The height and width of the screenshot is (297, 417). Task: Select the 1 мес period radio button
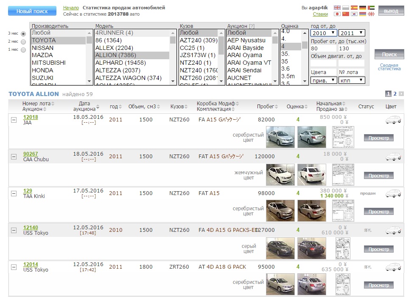23,49
